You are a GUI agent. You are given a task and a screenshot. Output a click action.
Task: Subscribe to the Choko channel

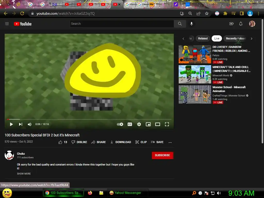tap(162, 155)
